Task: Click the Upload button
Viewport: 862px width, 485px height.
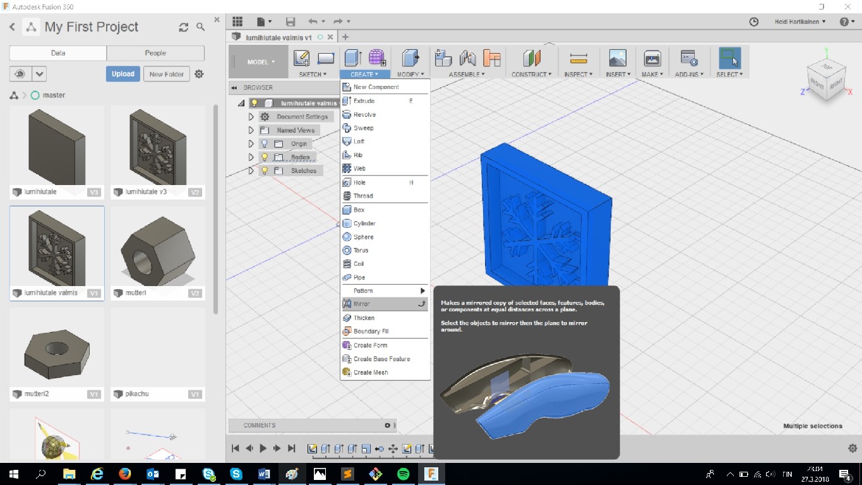Action: (x=123, y=74)
